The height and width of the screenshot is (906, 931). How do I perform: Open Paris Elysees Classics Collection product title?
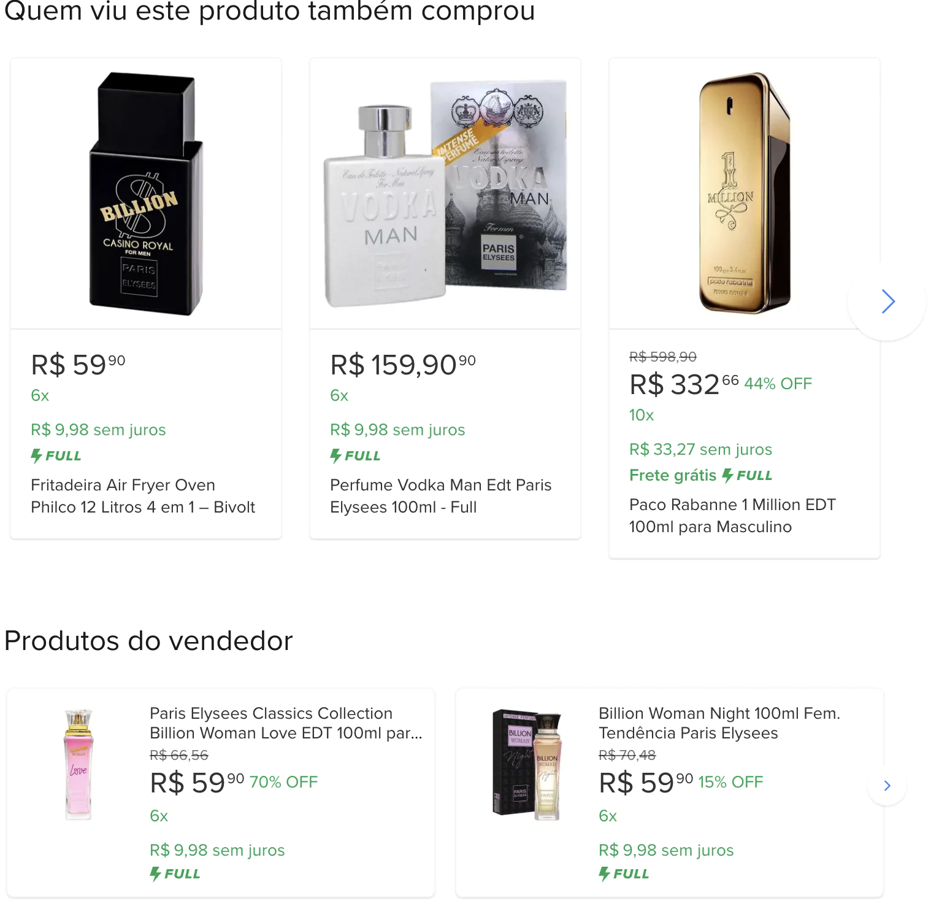[x=286, y=723]
